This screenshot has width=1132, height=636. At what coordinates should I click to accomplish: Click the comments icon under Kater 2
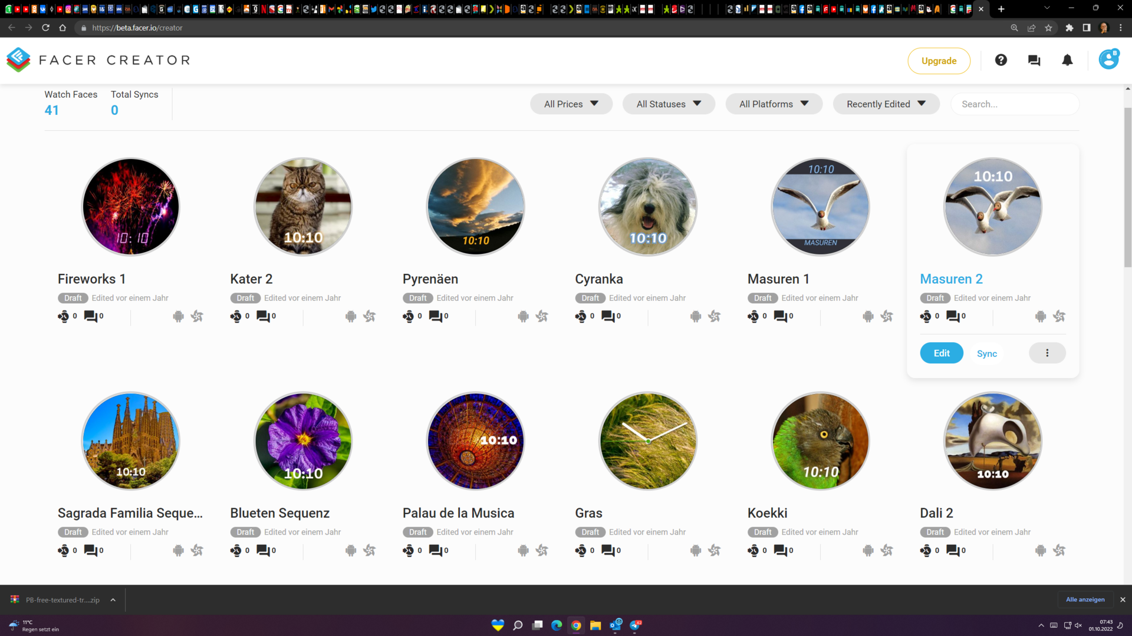[263, 316]
